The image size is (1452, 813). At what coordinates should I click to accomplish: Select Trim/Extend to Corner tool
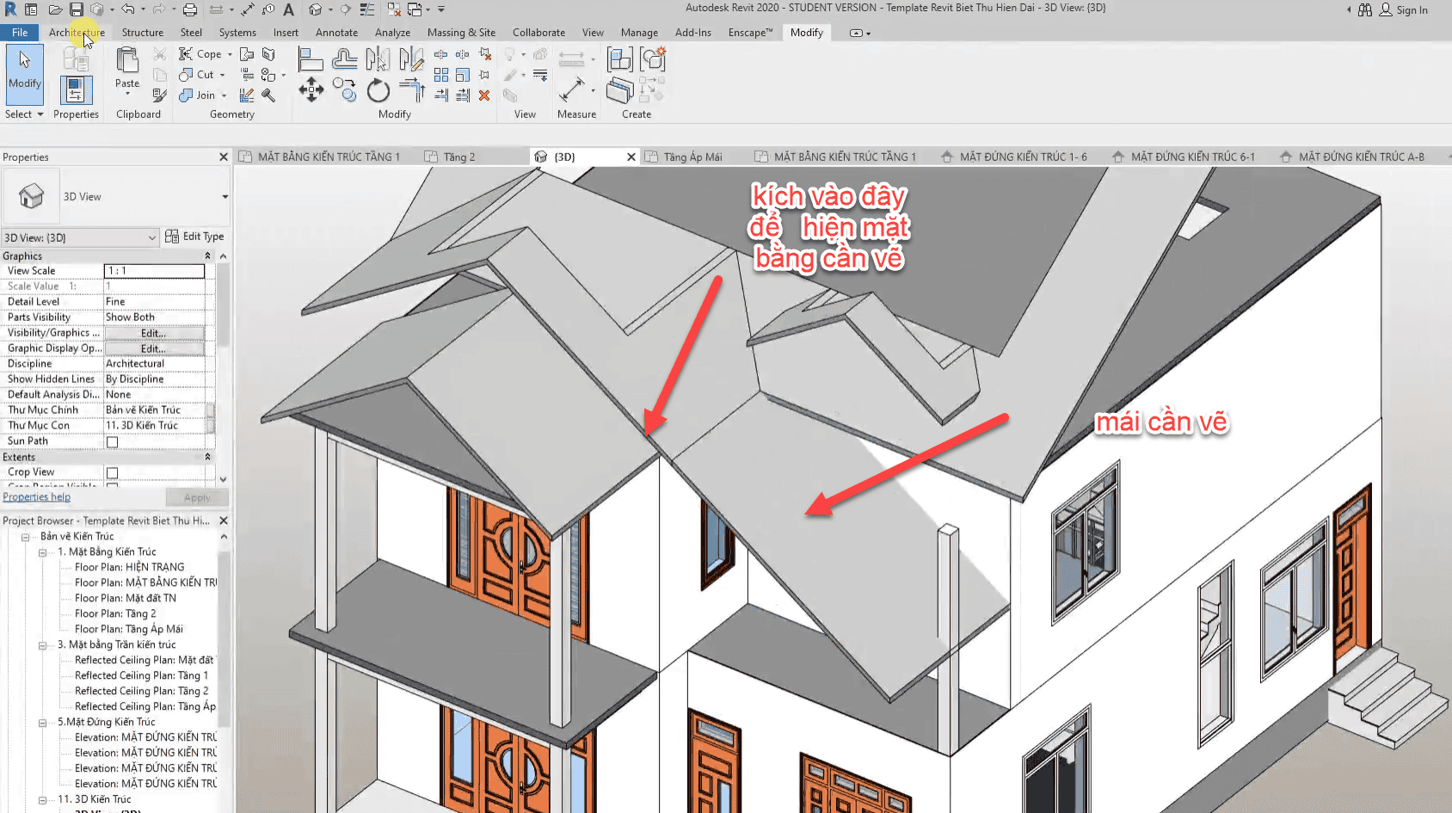[412, 89]
